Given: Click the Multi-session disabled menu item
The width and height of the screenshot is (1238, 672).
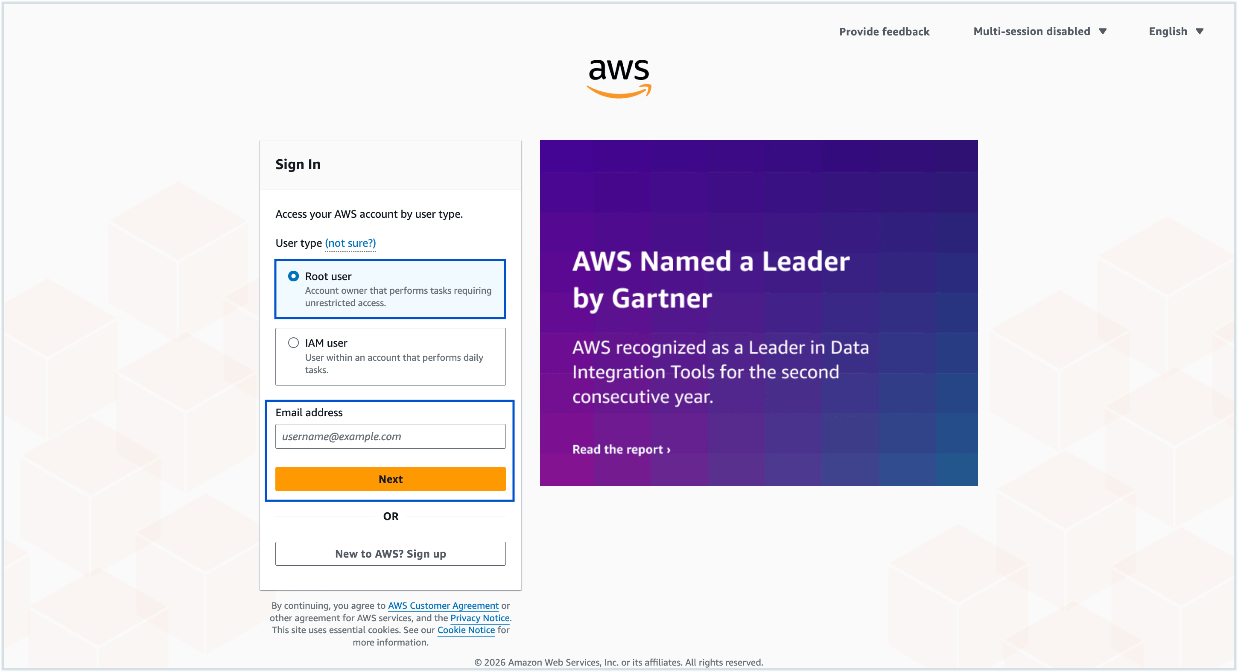Looking at the screenshot, I should 1031,31.
